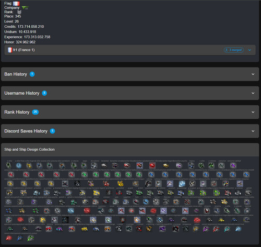
Task: Click the Discord Saves History count badge
Action: (x=52, y=131)
